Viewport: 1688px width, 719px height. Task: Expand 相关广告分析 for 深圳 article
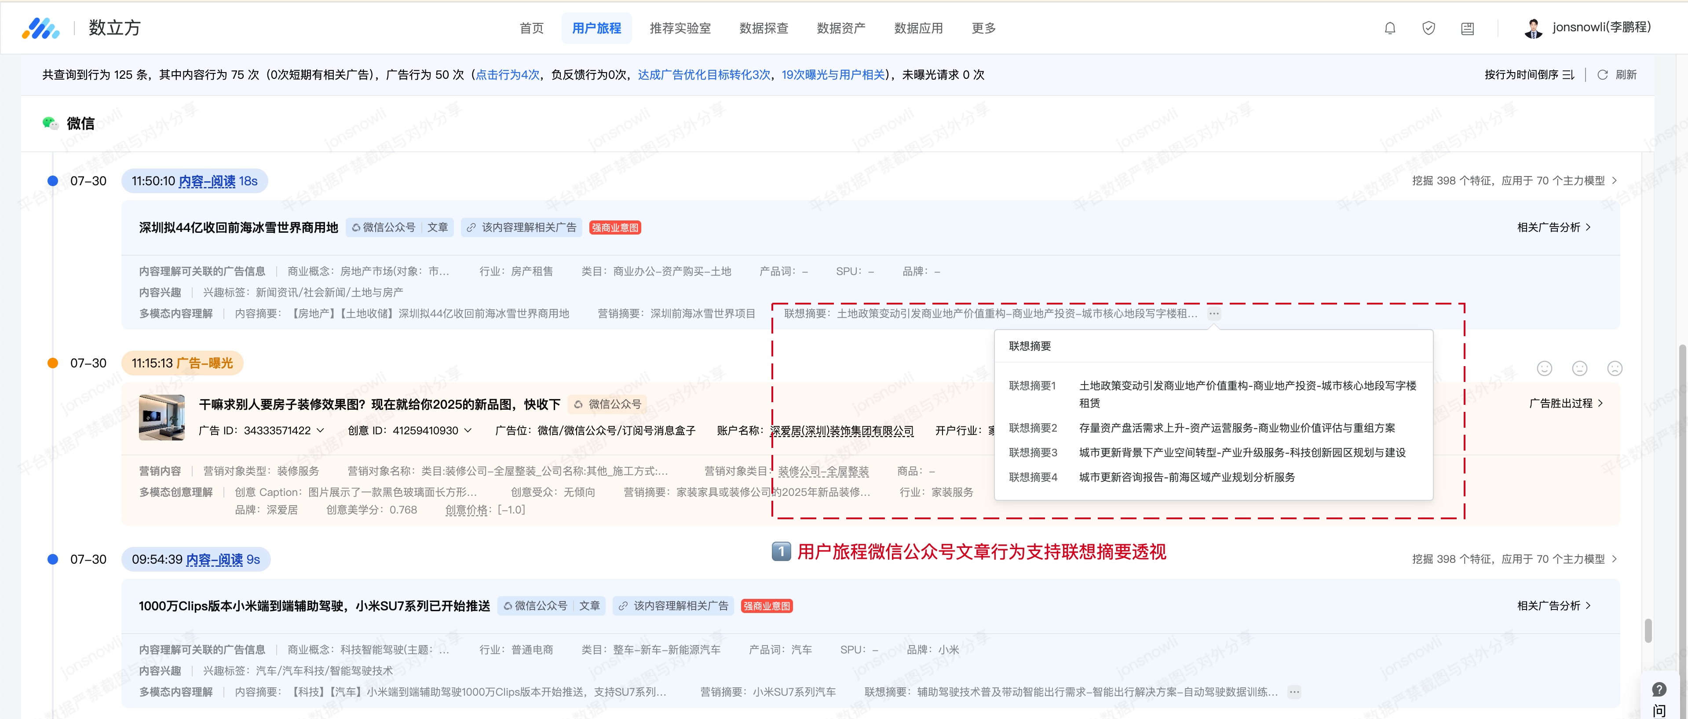coord(1554,227)
